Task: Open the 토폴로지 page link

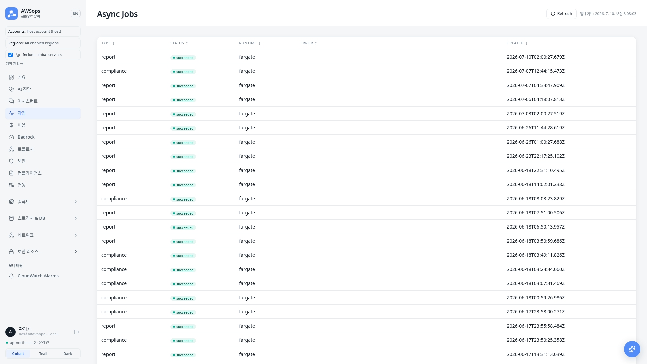Action: (43, 149)
